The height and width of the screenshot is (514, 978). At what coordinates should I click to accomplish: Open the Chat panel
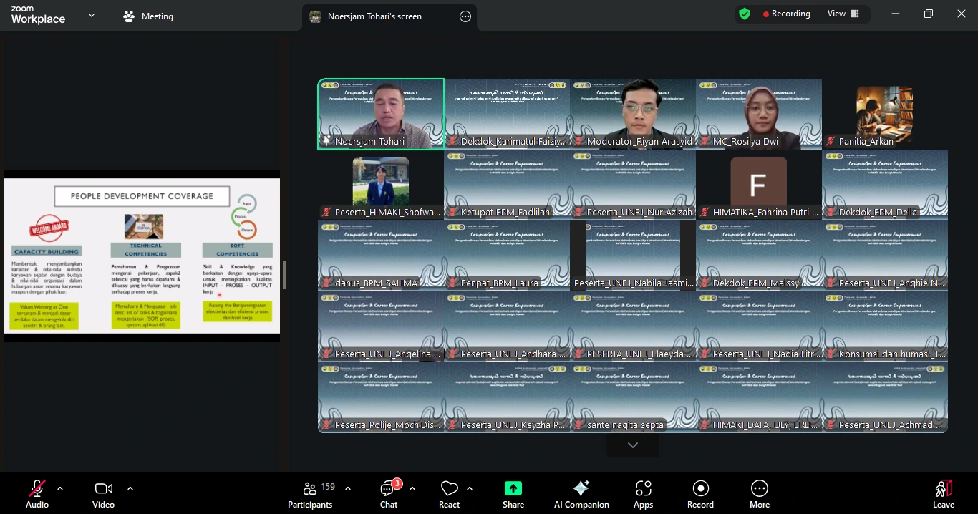point(388,489)
